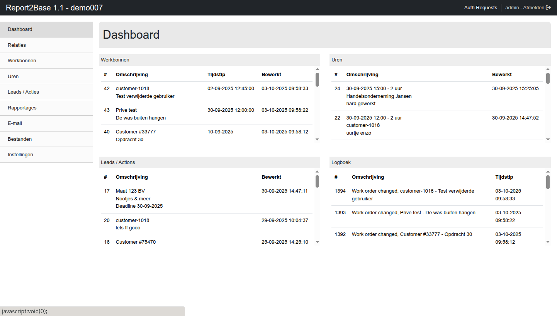Click the Afmelden logout icon
The width and height of the screenshot is (557, 316).
[548, 8]
